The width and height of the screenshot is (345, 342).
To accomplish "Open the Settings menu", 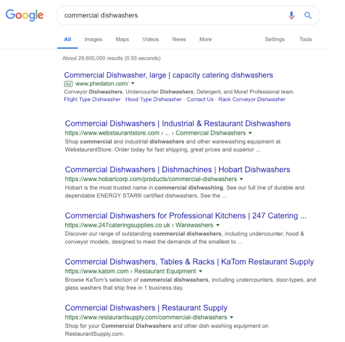I will point(275,40).
